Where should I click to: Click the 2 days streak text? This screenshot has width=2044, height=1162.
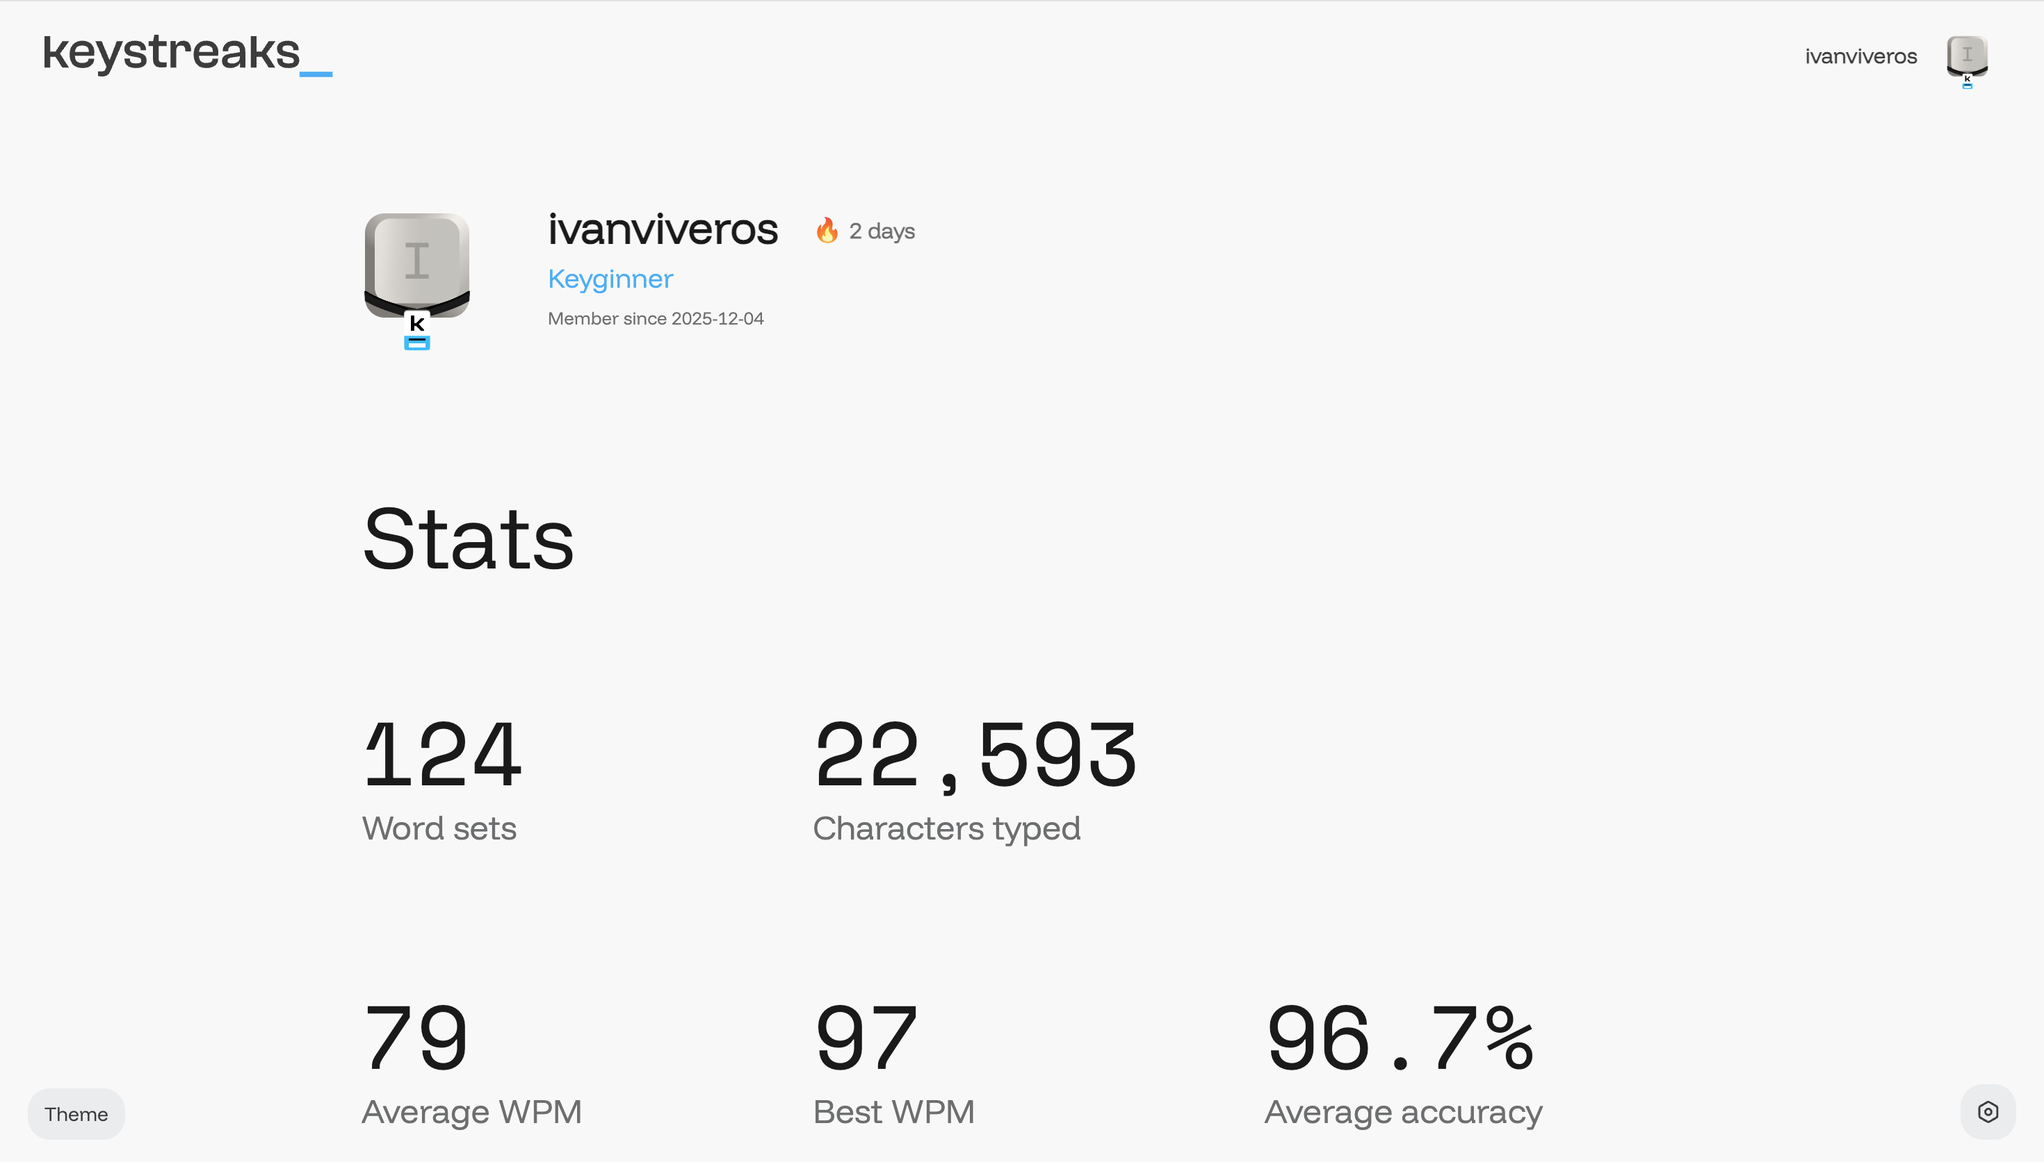[x=882, y=231]
